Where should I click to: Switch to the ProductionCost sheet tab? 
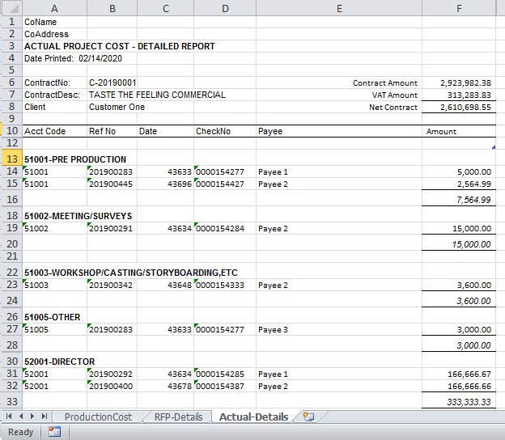97,417
